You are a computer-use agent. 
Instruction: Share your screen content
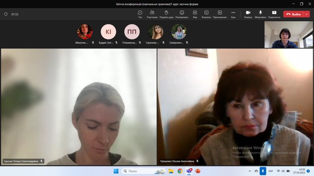click(x=274, y=14)
